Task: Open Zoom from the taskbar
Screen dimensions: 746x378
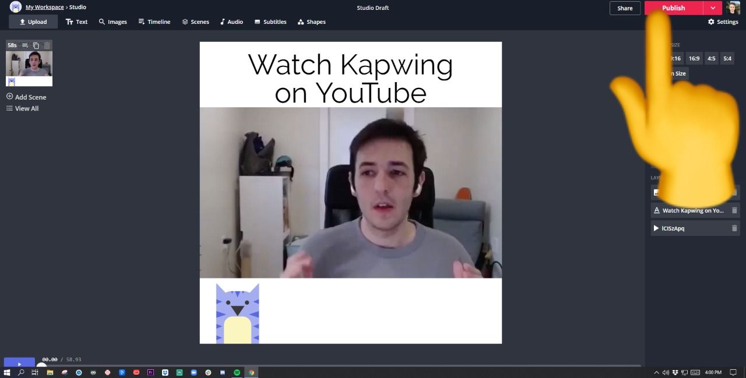Action: (193, 372)
